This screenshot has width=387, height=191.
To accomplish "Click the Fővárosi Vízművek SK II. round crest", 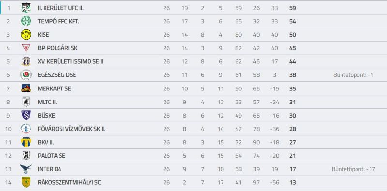I will pyautogui.click(x=26, y=129).
